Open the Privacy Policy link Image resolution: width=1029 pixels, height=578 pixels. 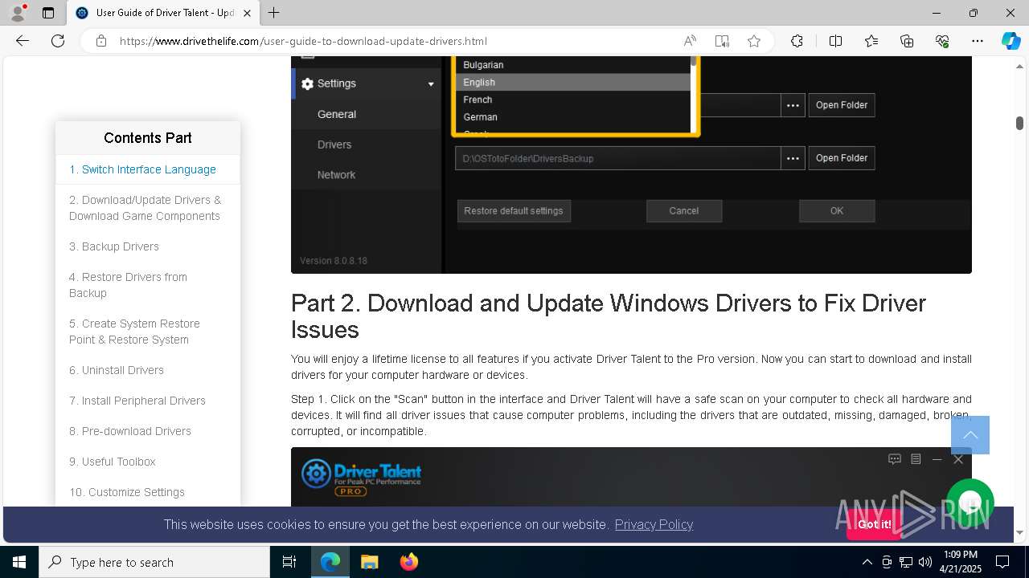point(654,524)
